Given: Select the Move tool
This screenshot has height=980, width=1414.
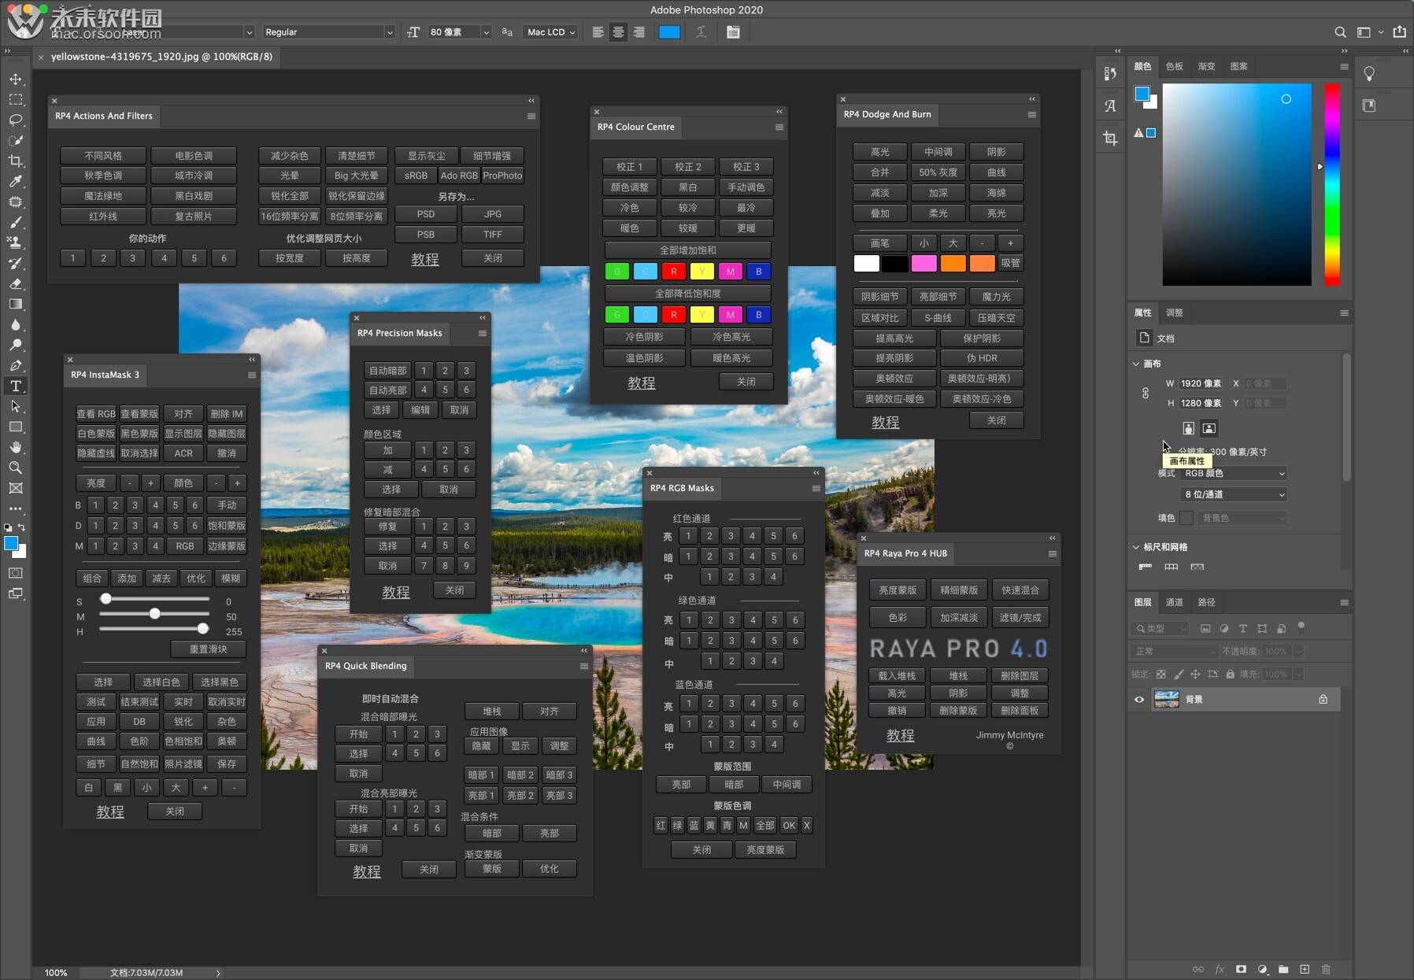Looking at the screenshot, I should [x=16, y=80].
